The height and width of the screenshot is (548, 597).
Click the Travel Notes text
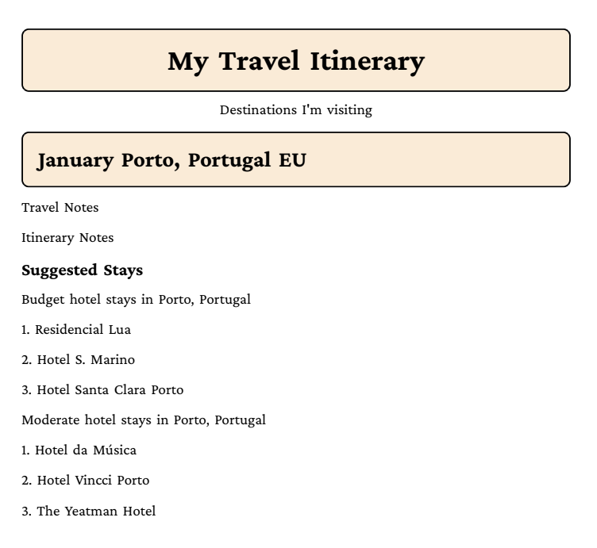[60, 208]
